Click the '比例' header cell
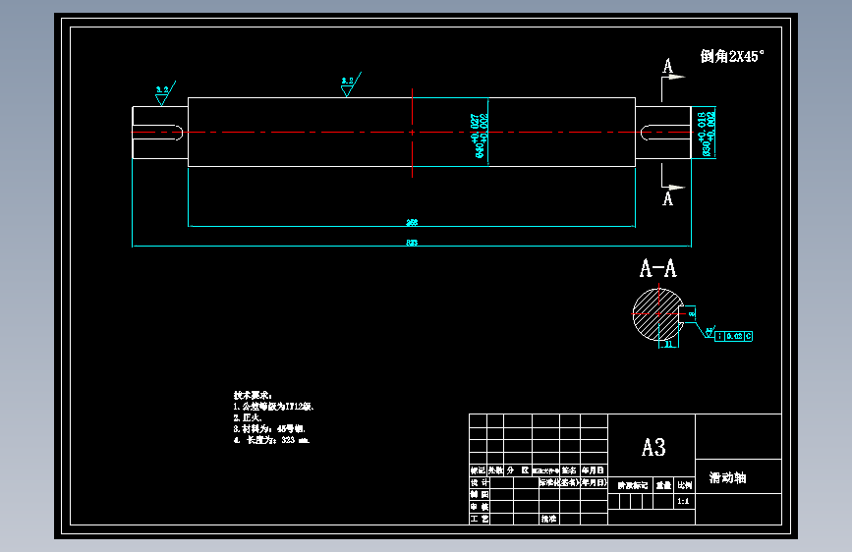This screenshot has width=852, height=552. [684, 485]
